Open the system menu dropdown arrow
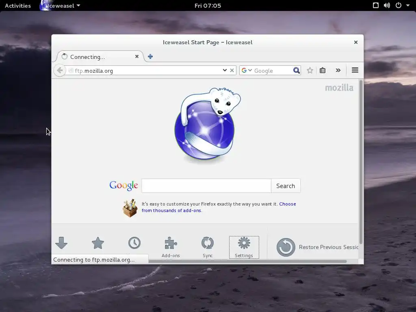Viewport: 416px width, 312px height. click(x=408, y=5)
